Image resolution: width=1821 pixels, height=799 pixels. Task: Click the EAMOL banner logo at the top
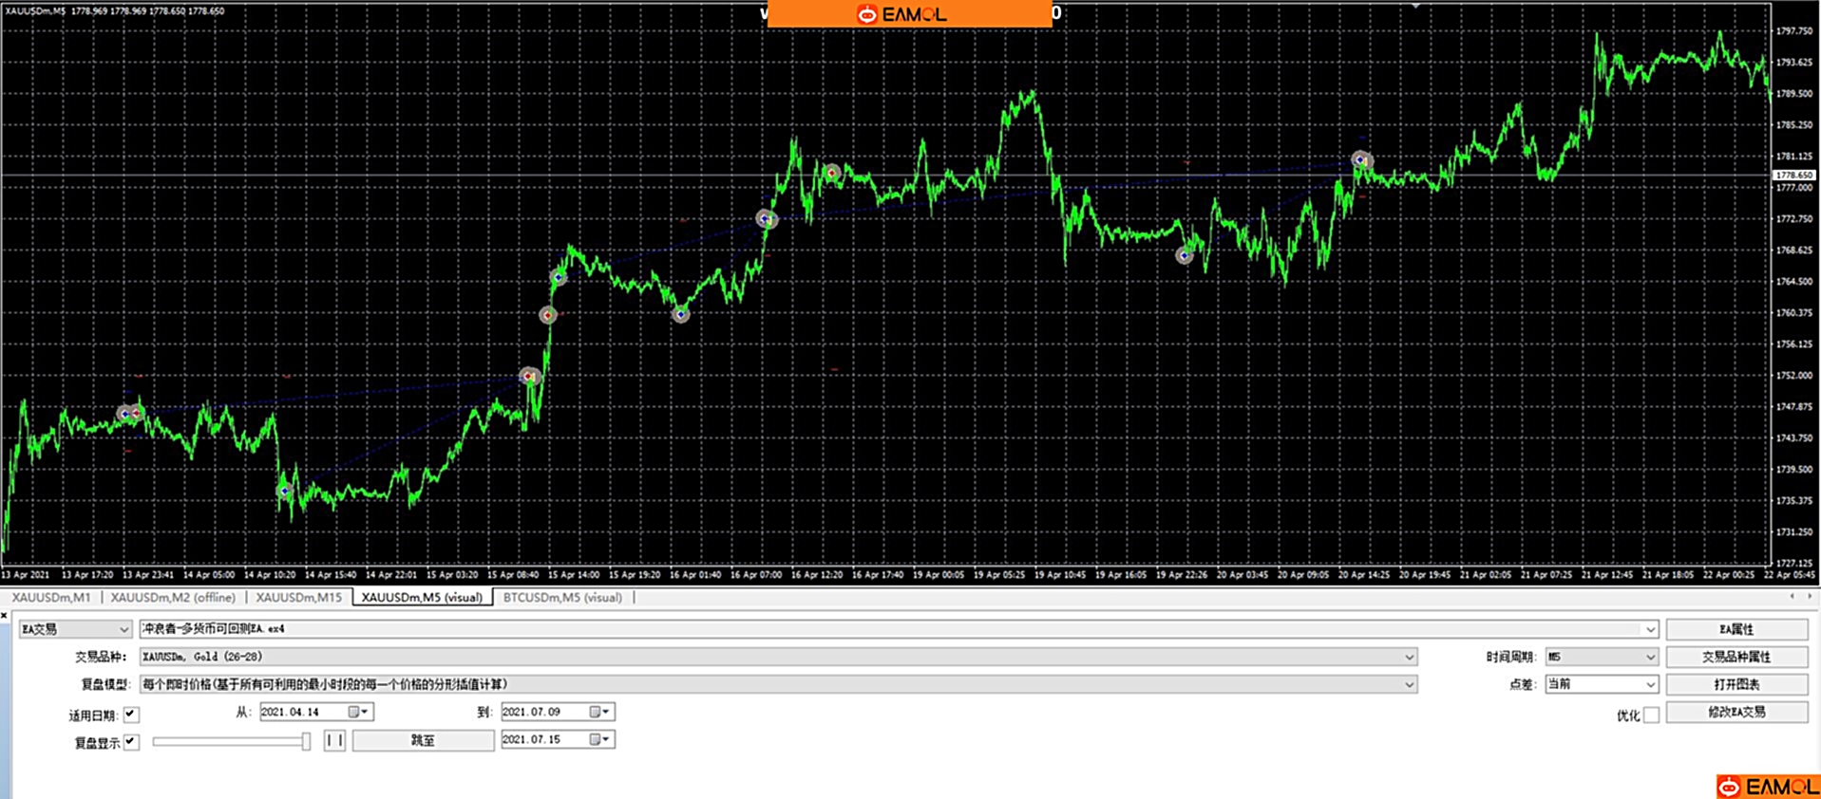click(x=902, y=14)
